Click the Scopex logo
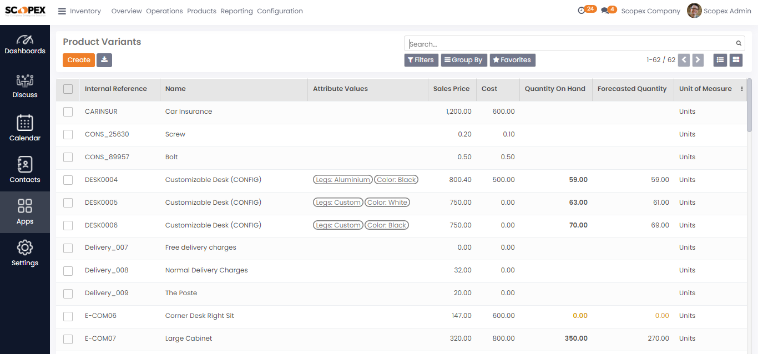 click(x=25, y=11)
